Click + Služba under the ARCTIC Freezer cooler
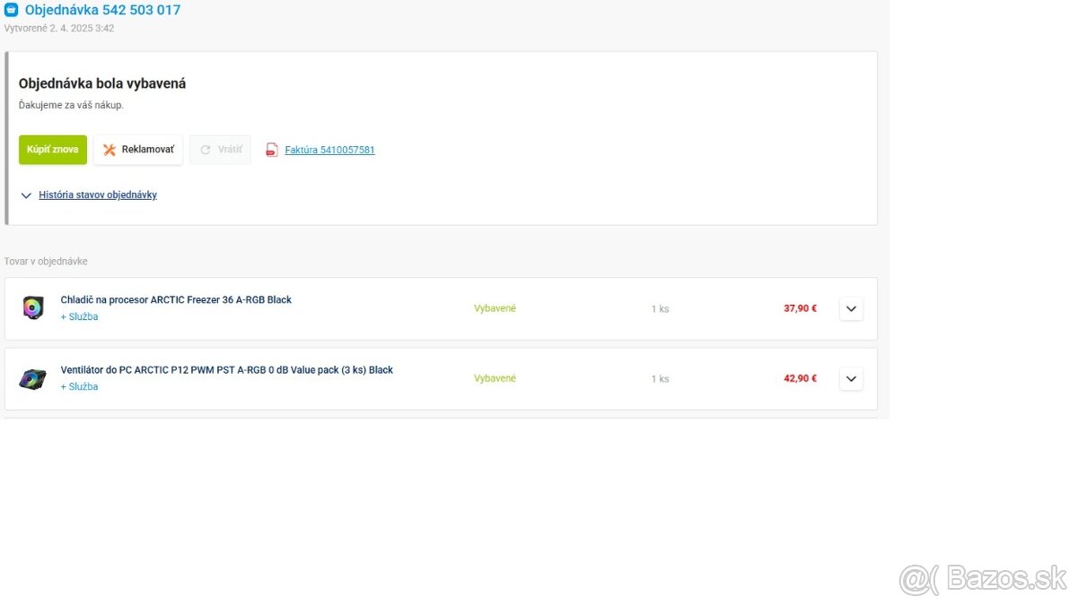Image resolution: width=1077 pixels, height=605 pixels. tap(79, 316)
